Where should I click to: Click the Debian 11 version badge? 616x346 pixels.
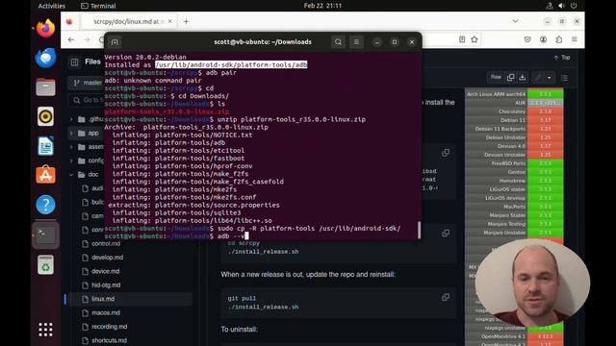(x=546, y=120)
